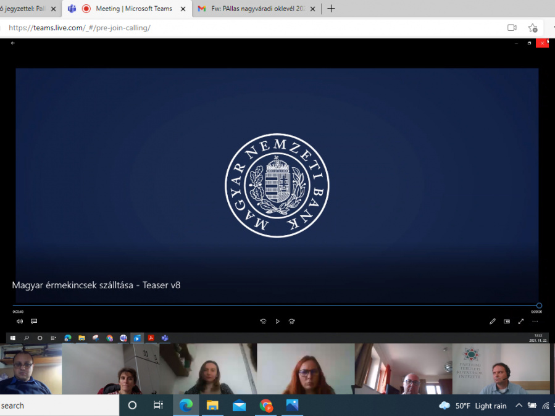This screenshot has height=416, width=555.
Task: Click shared-screen clock showing 2021.11.22
Action: point(538,338)
